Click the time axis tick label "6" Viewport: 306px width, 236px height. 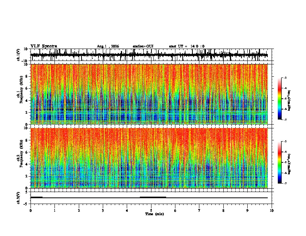pyautogui.click(x=175, y=211)
